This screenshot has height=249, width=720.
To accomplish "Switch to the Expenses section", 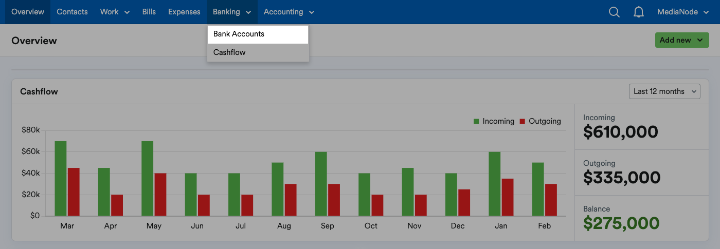I will point(184,12).
